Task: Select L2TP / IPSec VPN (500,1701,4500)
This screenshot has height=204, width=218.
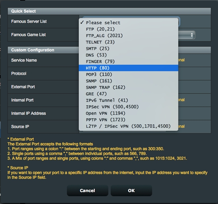Action: (128, 126)
